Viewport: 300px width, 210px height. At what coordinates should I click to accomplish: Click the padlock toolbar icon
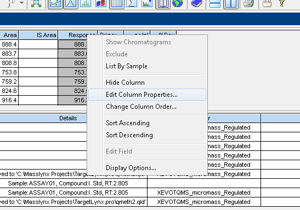click(267, 3)
